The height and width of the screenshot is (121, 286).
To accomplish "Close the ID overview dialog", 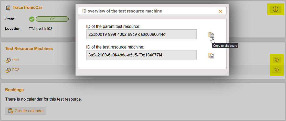I will (x=220, y=11).
